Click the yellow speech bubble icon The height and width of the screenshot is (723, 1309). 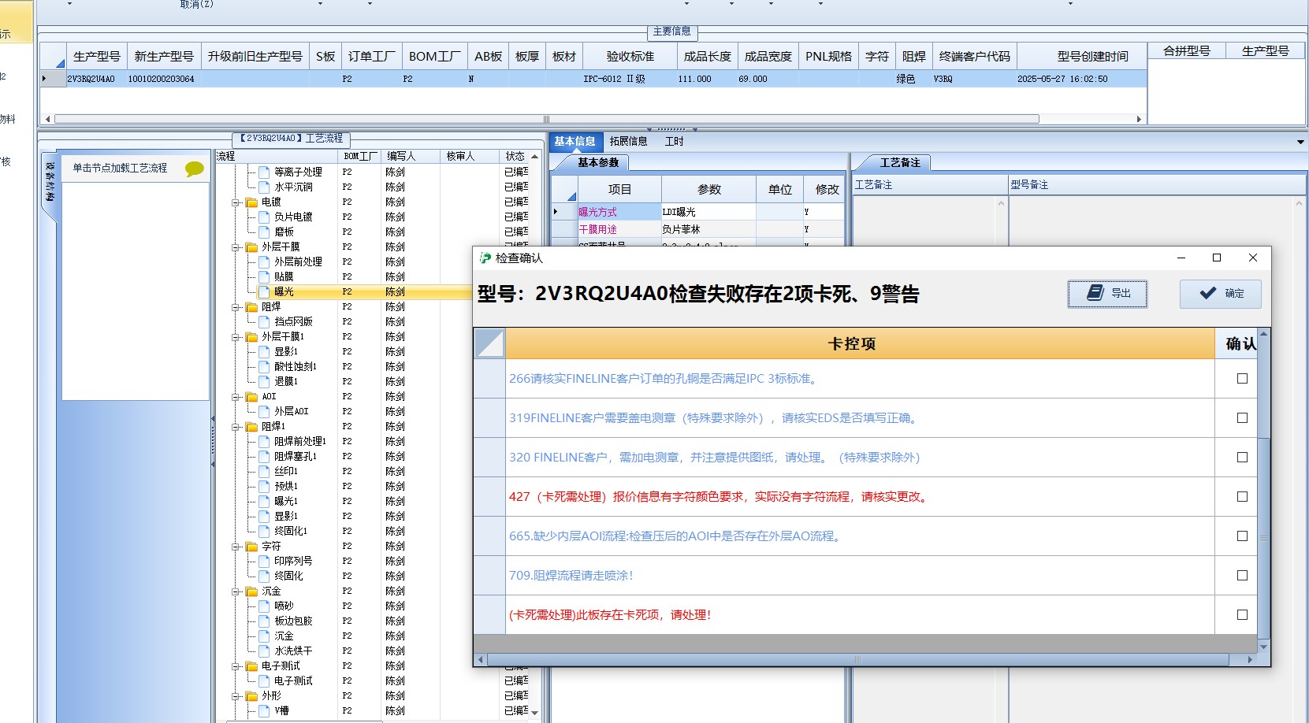(x=194, y=169)
